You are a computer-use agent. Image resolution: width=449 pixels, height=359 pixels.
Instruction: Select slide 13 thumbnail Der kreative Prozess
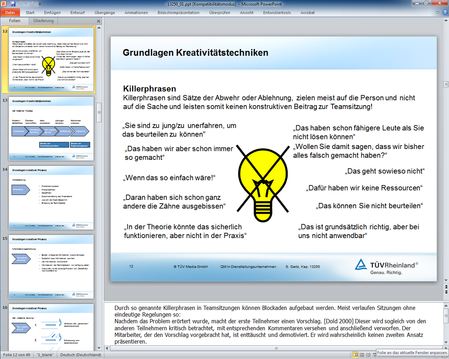click(51, 129)
